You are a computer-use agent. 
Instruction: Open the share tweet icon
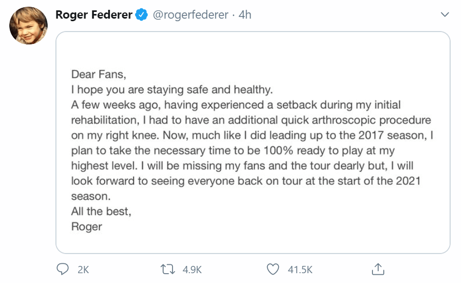coord(378,269)
